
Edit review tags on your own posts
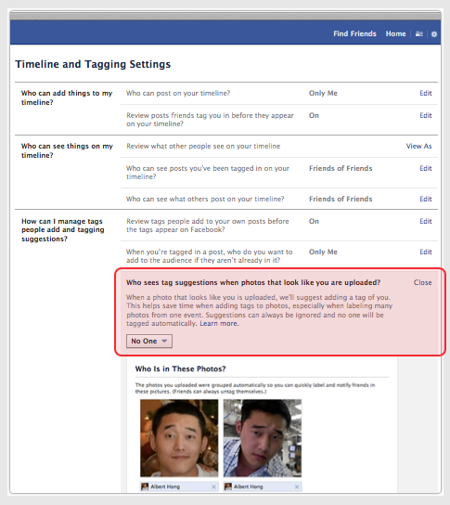pos(426,221)
